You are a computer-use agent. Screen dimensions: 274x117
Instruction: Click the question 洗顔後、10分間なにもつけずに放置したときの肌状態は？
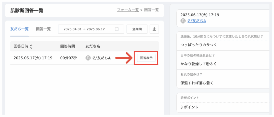click(x=222, y=37)
